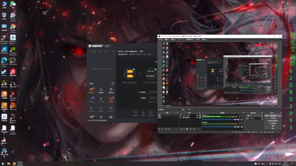This screenshot has height=166, width=296.
Task: Collapse the 直播伴侣 toolbox section
Action: pos(113,84)
